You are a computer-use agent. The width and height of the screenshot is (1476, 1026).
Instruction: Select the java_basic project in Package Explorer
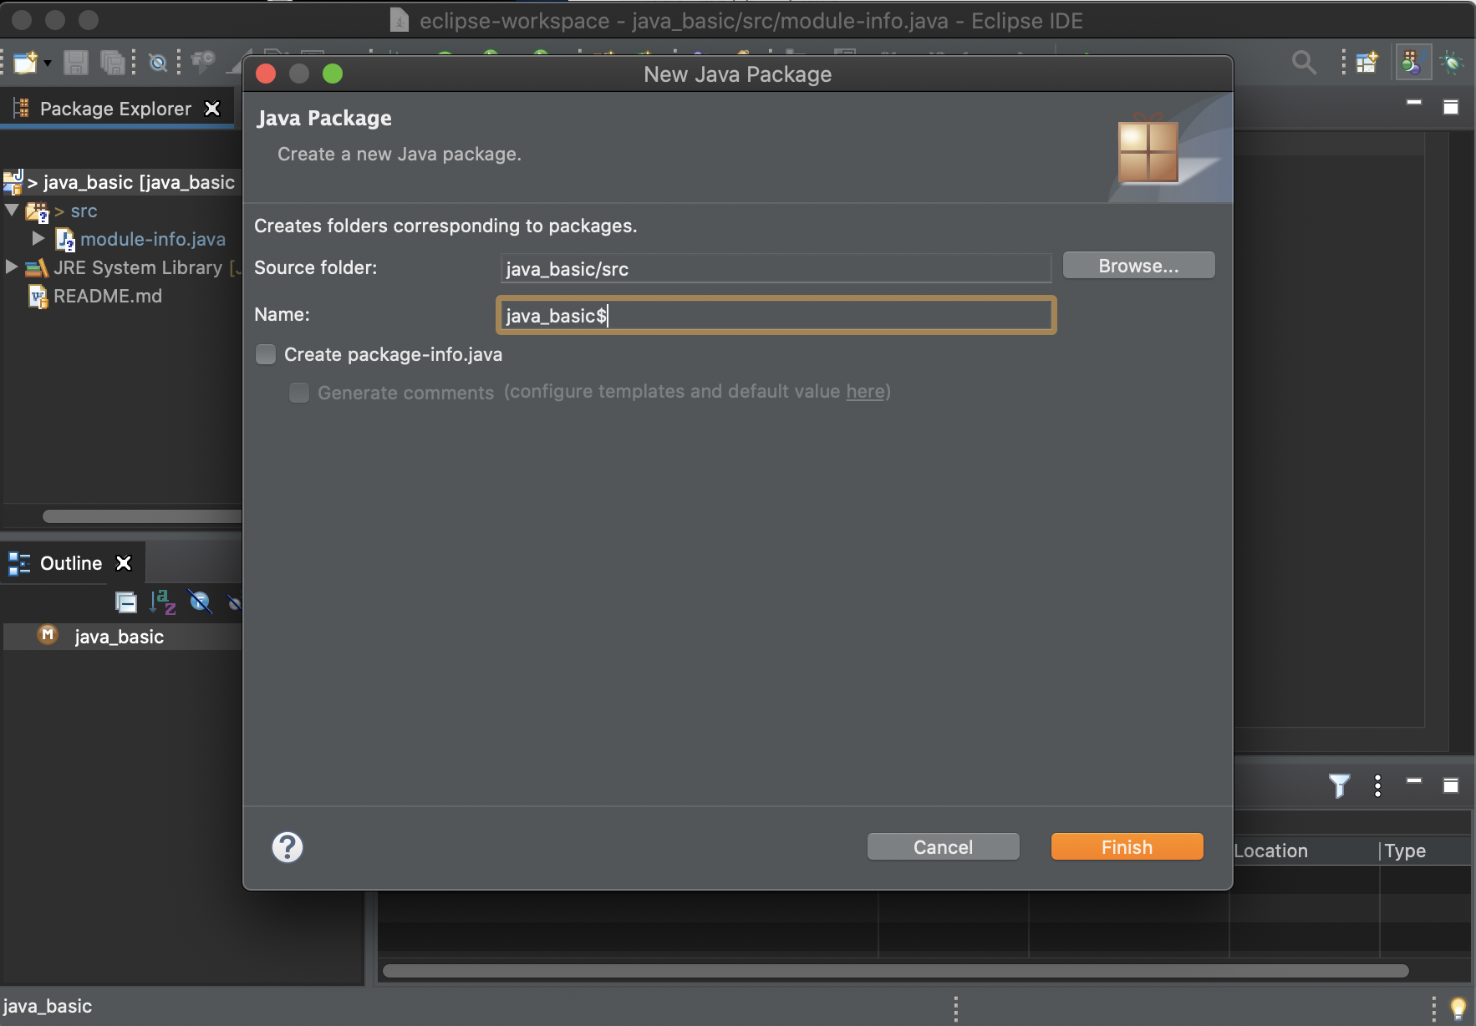click(x=139, y=182)
